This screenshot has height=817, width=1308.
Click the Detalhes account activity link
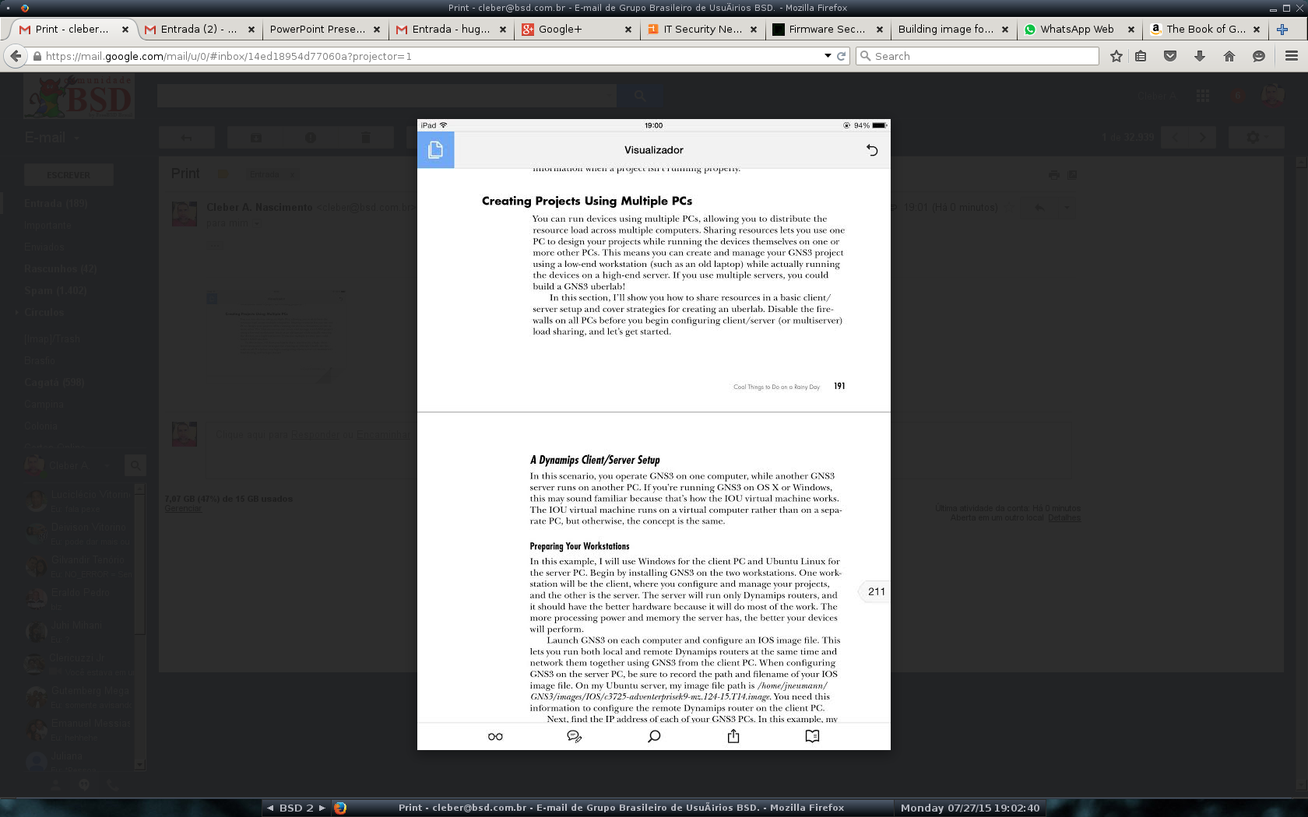coord(1064,517)
